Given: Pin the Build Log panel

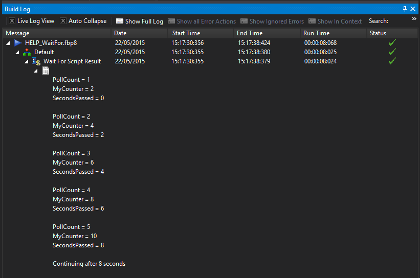Looking at the screenshot, I should [405, 9].
